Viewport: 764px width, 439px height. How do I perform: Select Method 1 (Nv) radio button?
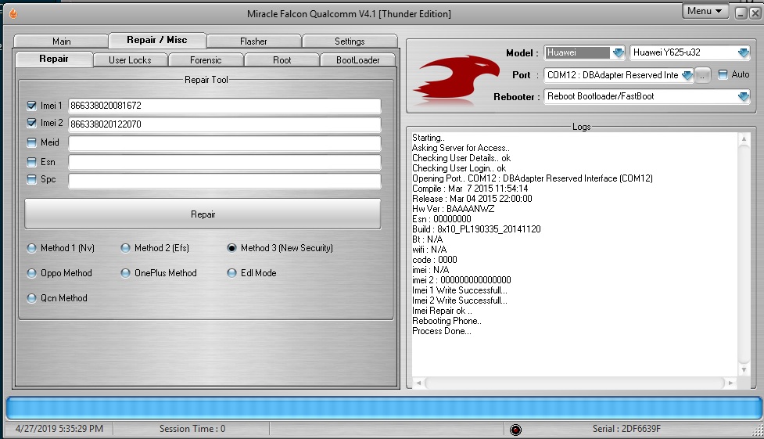click(x=32, y=248)
